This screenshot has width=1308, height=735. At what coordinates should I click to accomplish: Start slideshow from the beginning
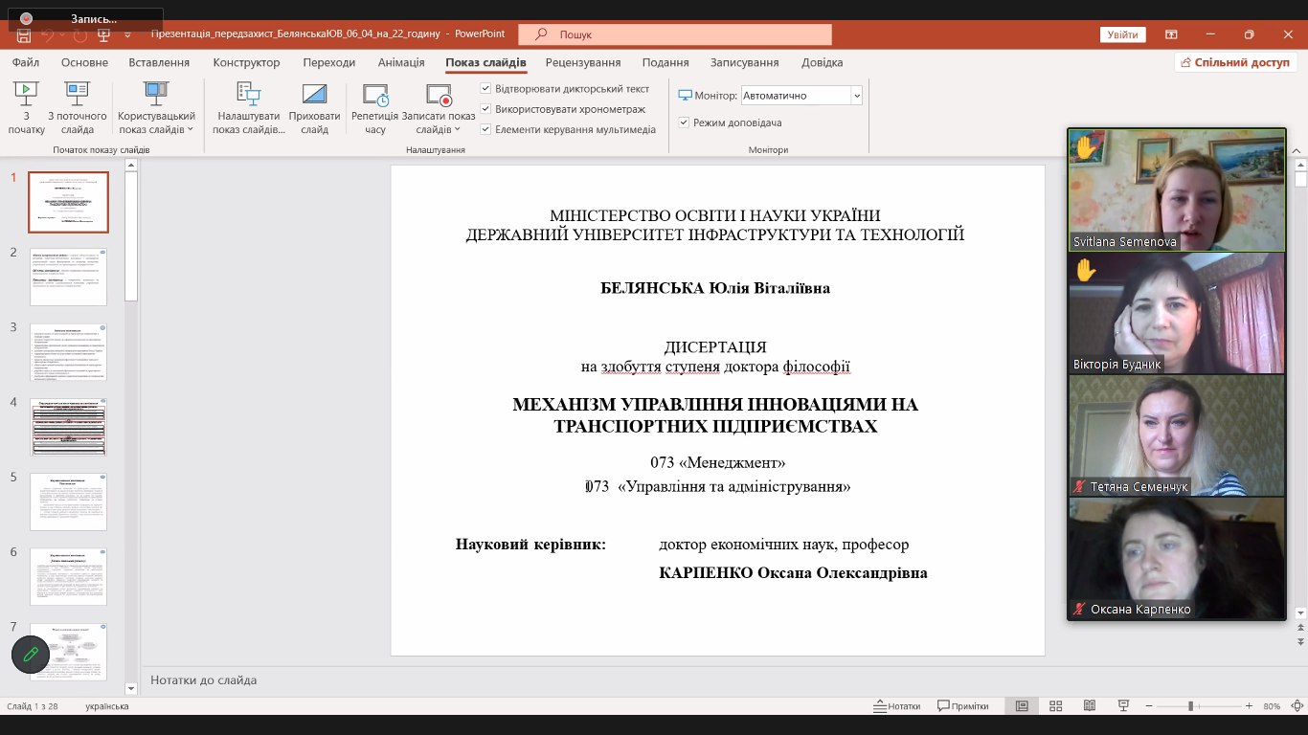[26, 107]
